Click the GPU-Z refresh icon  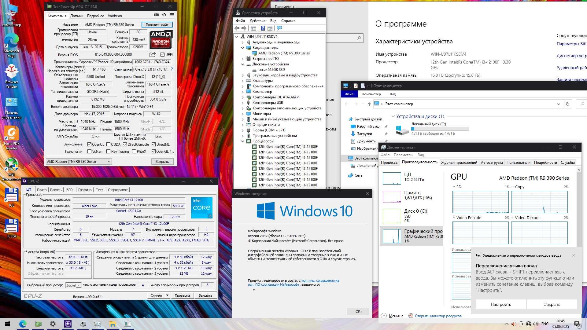click(x=164, y=15)
